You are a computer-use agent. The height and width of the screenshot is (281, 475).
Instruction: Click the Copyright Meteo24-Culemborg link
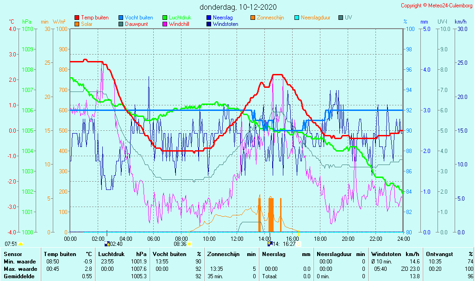pyautogui.click(x=437, y=6)
